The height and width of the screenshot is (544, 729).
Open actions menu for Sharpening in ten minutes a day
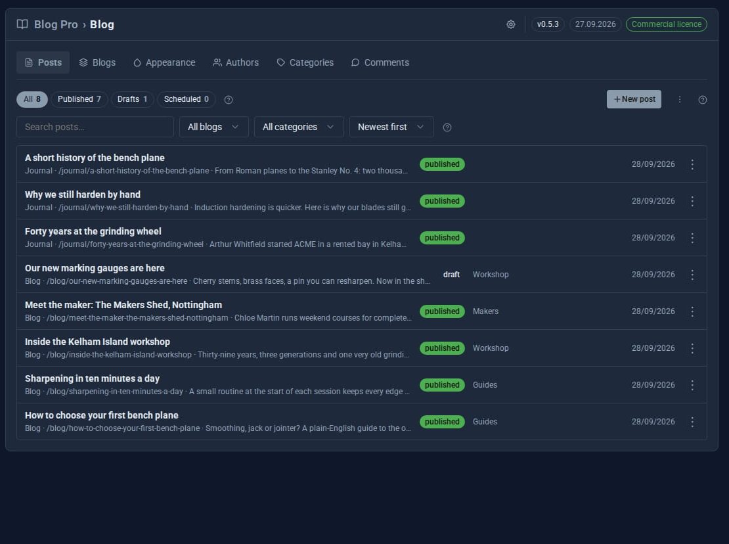coord(692,384)
